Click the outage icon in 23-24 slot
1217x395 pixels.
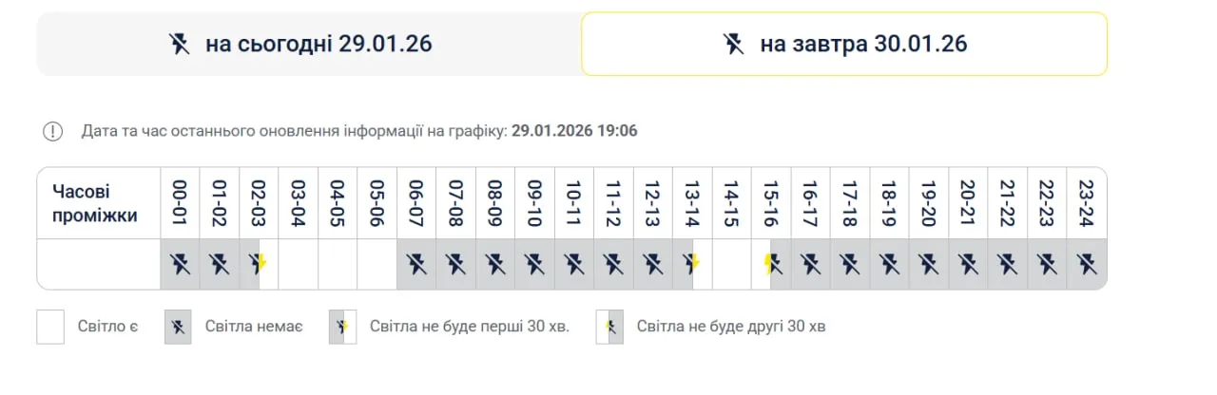pos(1087,264)
